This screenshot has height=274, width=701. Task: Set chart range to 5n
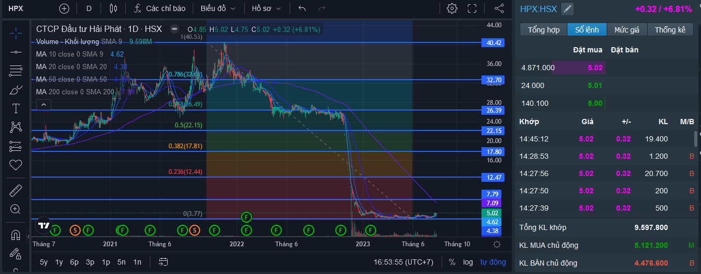coord(122,261)
